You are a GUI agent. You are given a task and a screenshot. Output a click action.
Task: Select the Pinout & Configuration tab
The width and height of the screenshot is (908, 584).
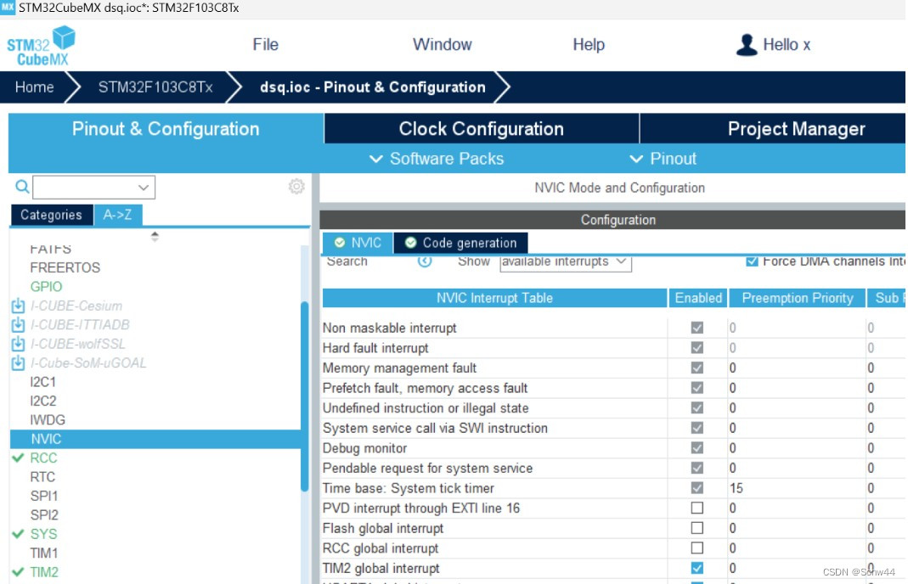(x=166, y=128)
